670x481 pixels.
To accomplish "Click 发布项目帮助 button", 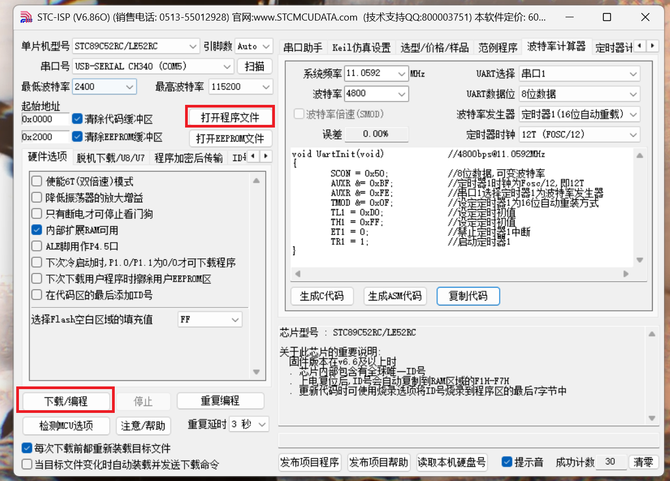I will click(x=379, y=463).
